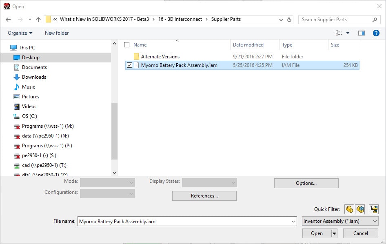Expand the File name dropdown arrow
The image size is (386, 244).
click(293, 221)
